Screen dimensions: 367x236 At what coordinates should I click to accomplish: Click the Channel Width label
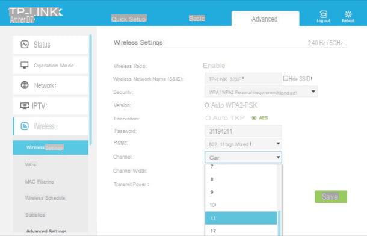point(130,171)
